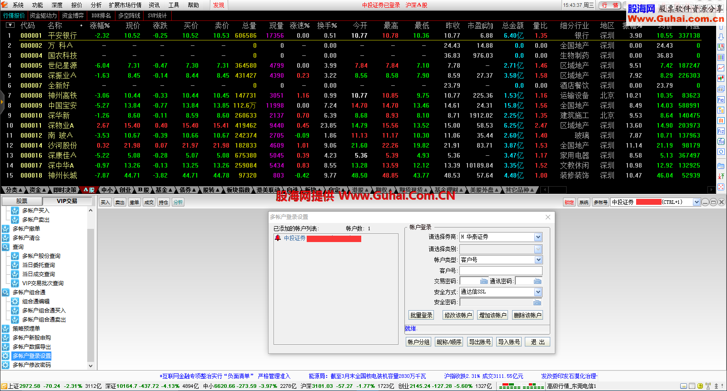Open 多帐户买入 in the tree
727x391 pixels.
35,211
